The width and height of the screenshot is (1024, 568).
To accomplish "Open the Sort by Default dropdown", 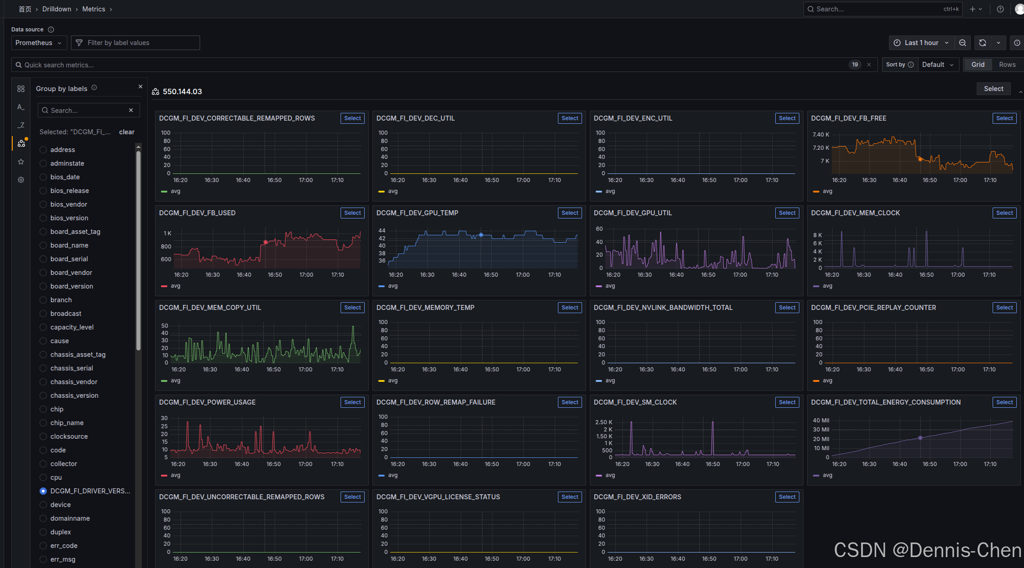I will (938, 65).
